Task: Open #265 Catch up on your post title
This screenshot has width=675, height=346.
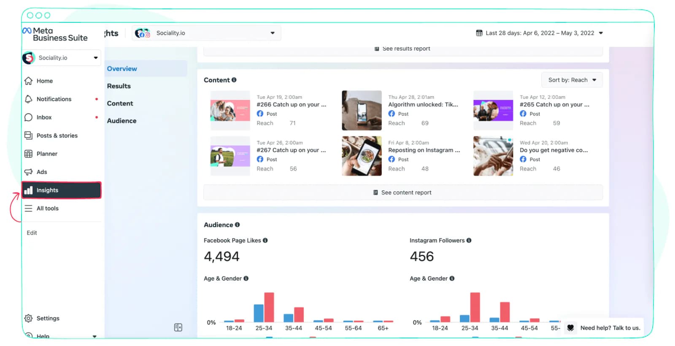Action: (x=555, y=105)
